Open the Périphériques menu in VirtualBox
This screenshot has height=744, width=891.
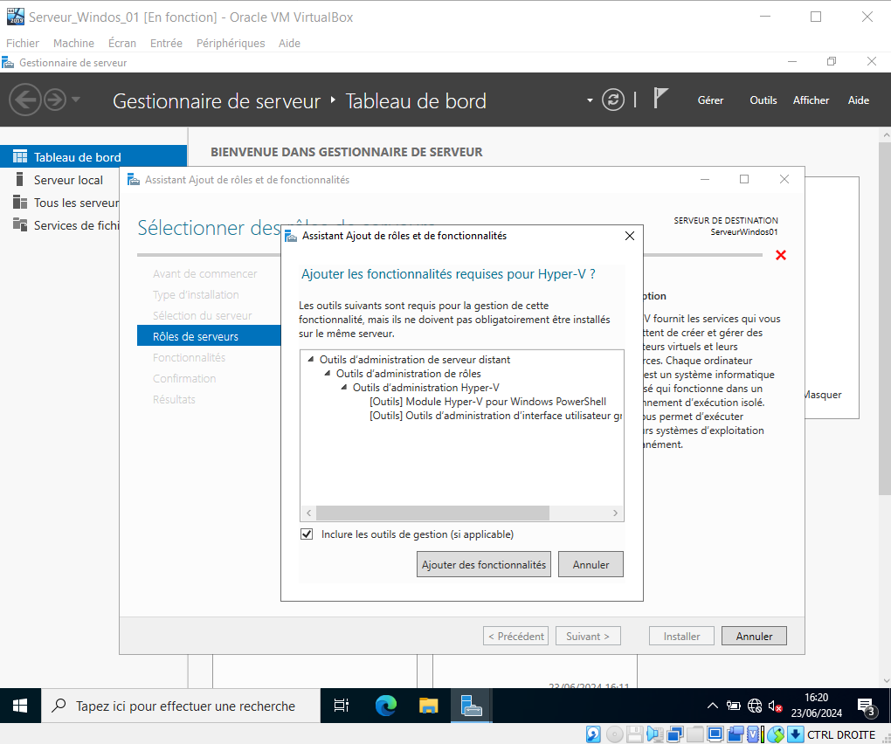point(231,43)
